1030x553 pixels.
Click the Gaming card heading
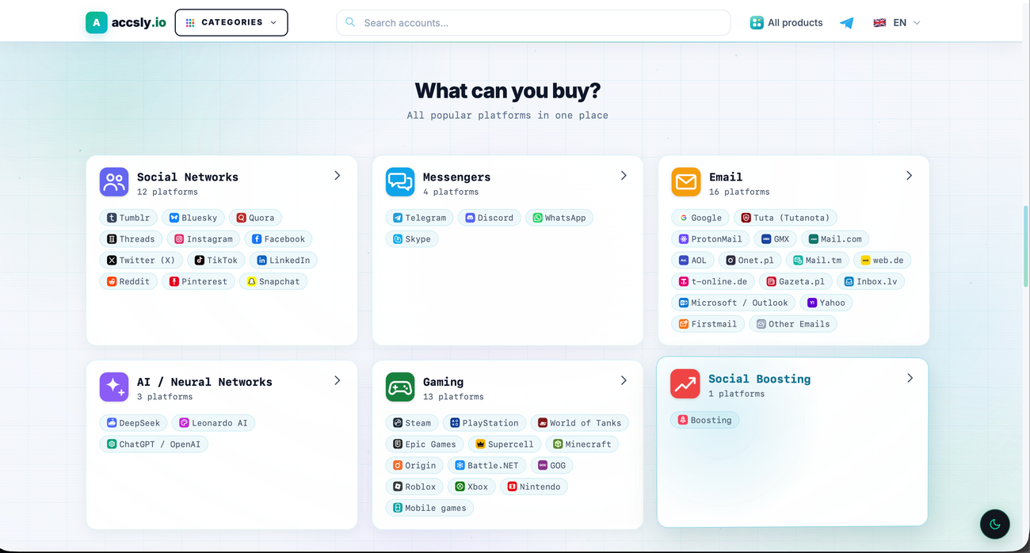tap(443, 382)
